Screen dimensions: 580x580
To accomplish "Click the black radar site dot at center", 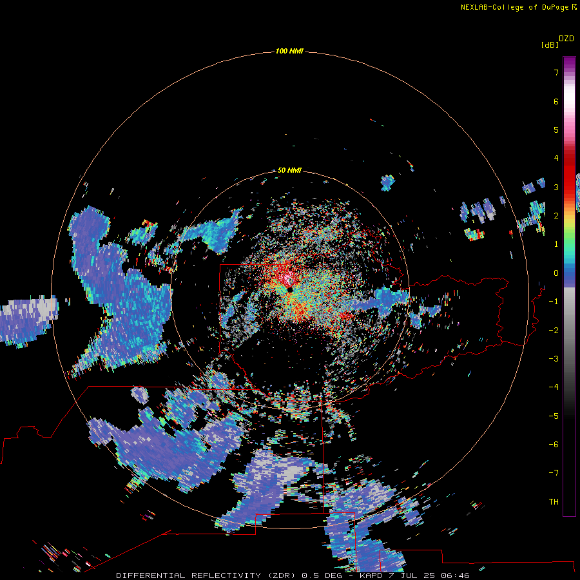I will tap(290, 289).
